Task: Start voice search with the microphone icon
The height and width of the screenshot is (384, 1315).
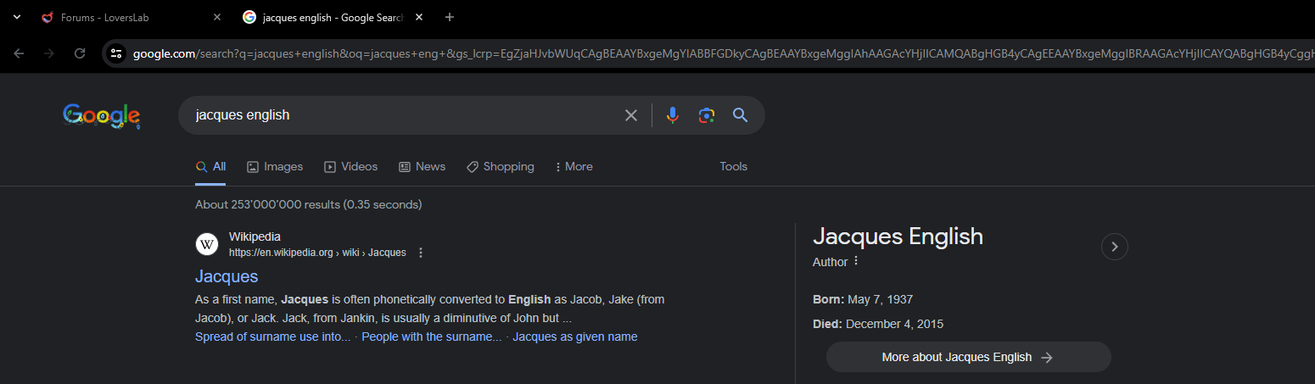Action: pos(673,115)
